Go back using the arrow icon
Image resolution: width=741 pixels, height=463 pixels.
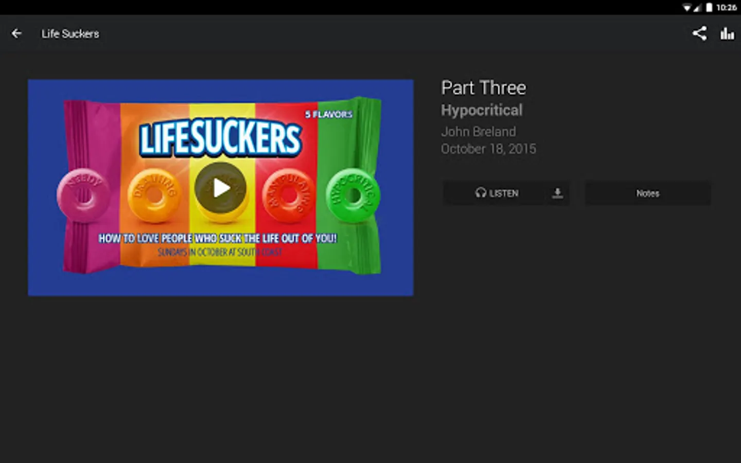point(16,33)
